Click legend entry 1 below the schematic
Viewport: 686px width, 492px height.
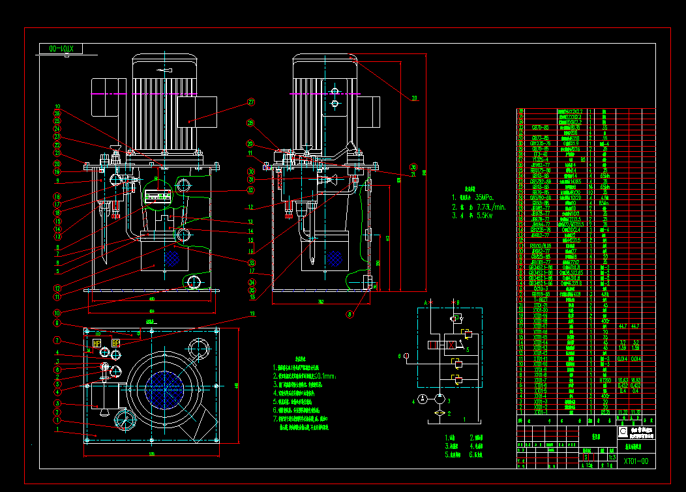tap(450, 438)
